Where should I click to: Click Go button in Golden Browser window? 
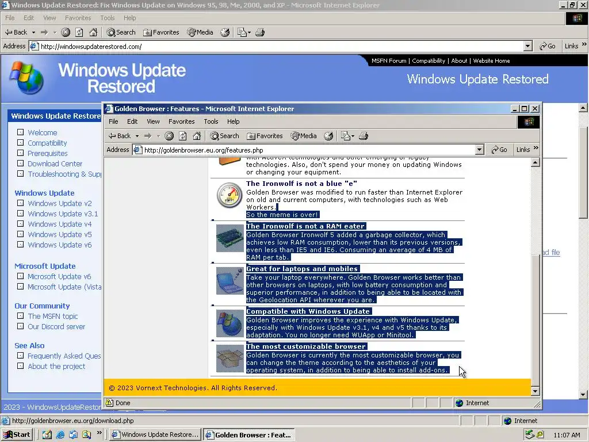499,150
